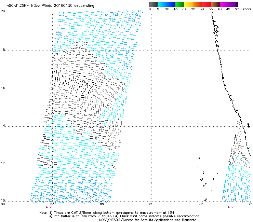Click the magenta-purple 40-50 knots color band
This screenshot has width=253, height=222.
click(x=229, y=4)
